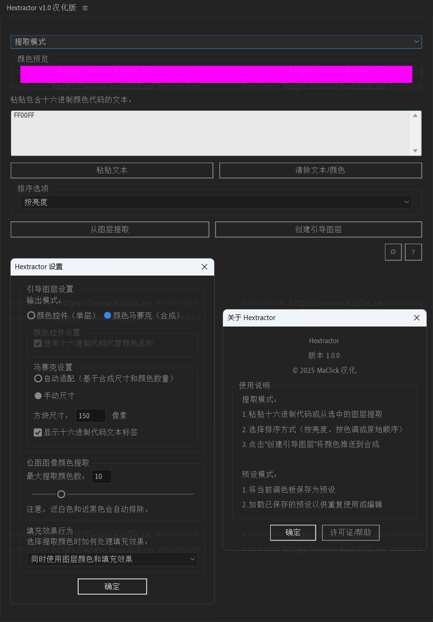Select 颜色控件（单层）output mode
This screenshot has height=622, width=433.
31,315
